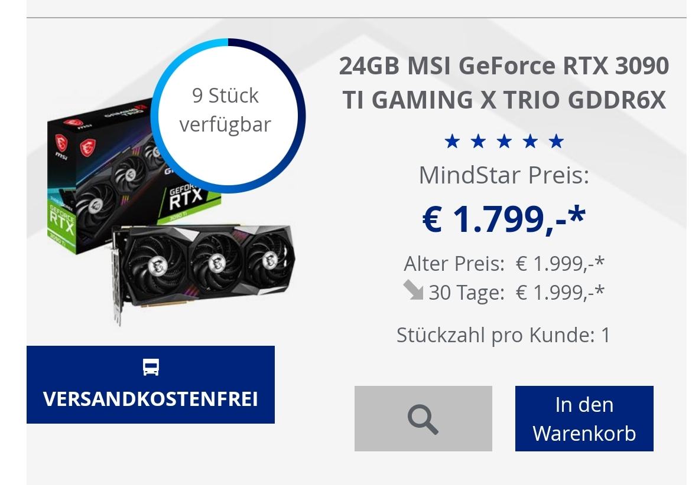
Task: Click the magnifying glass search icon
Action: tap(423, 419)
